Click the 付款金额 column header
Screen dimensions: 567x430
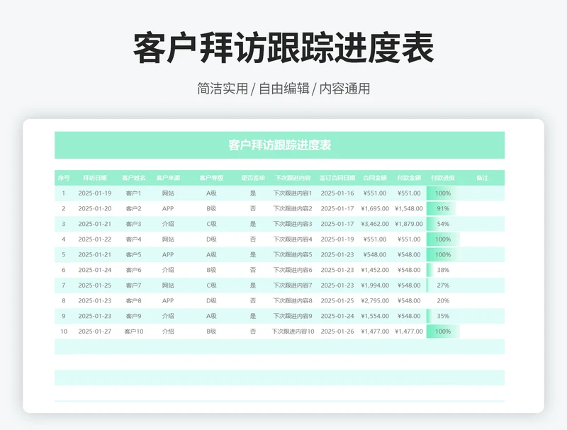point(409,178)
